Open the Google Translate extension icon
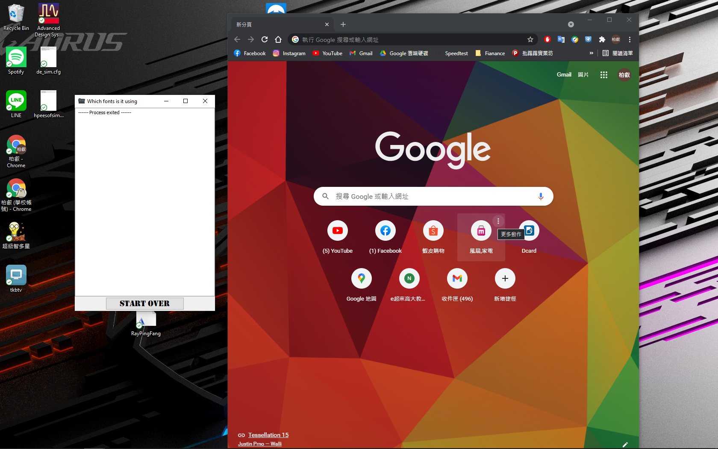The width and height of the screenshot is (718, 449). pos(561,39)
